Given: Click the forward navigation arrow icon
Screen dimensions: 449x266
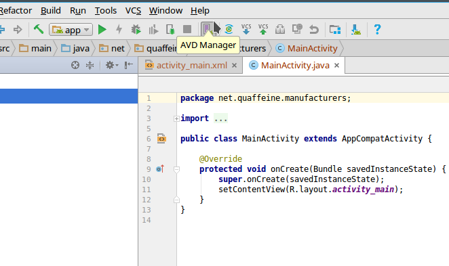Looking at the screenshot, I should tap(18, 29).
